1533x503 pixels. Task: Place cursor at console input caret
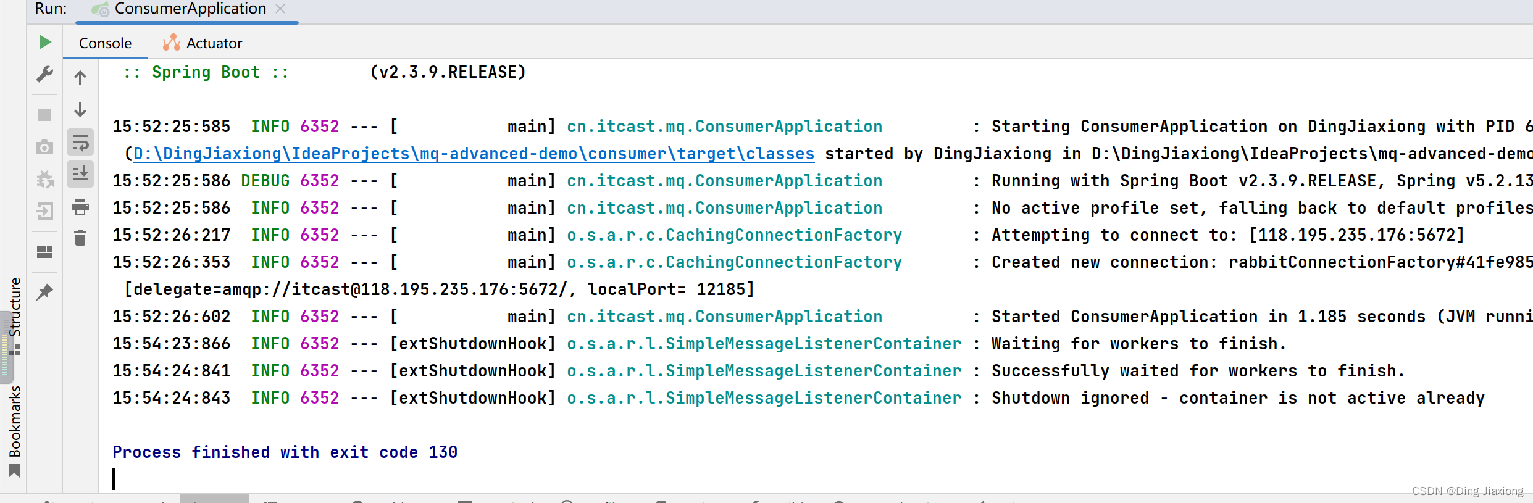(114, 479)
